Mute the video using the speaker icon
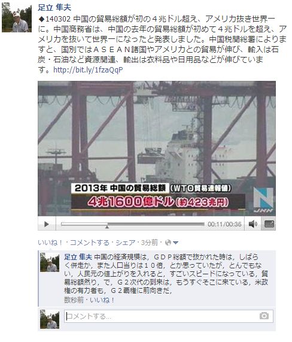 (253, 224)
